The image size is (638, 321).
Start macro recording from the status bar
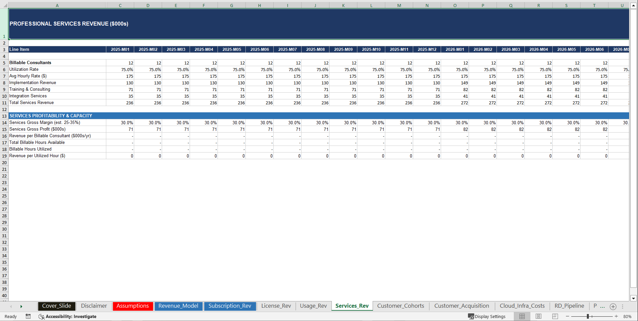(x=28, y=316)
